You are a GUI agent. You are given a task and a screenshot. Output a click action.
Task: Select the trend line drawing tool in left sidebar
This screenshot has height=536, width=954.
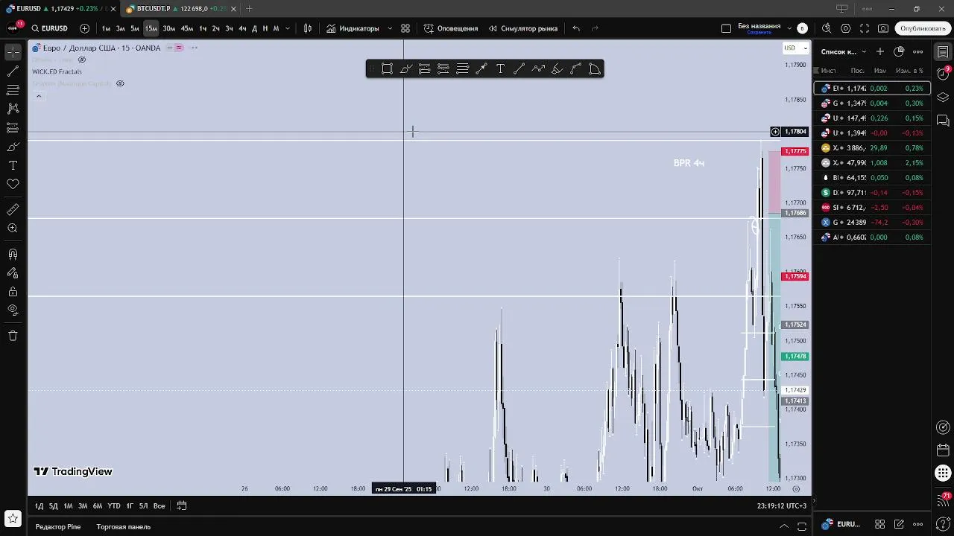[x=13, y=71]
